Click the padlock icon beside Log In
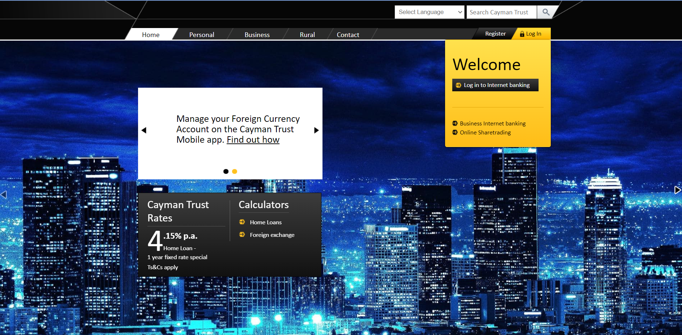Screen dimensions: 682x335 pyautogui.click(x=522, y=34)
